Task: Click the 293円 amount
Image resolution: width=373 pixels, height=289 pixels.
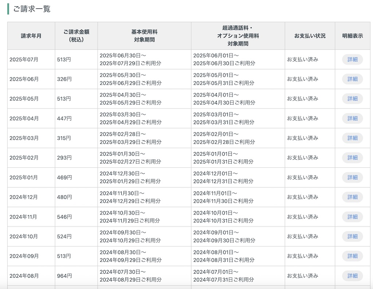Action: click(x=64, y=158)
